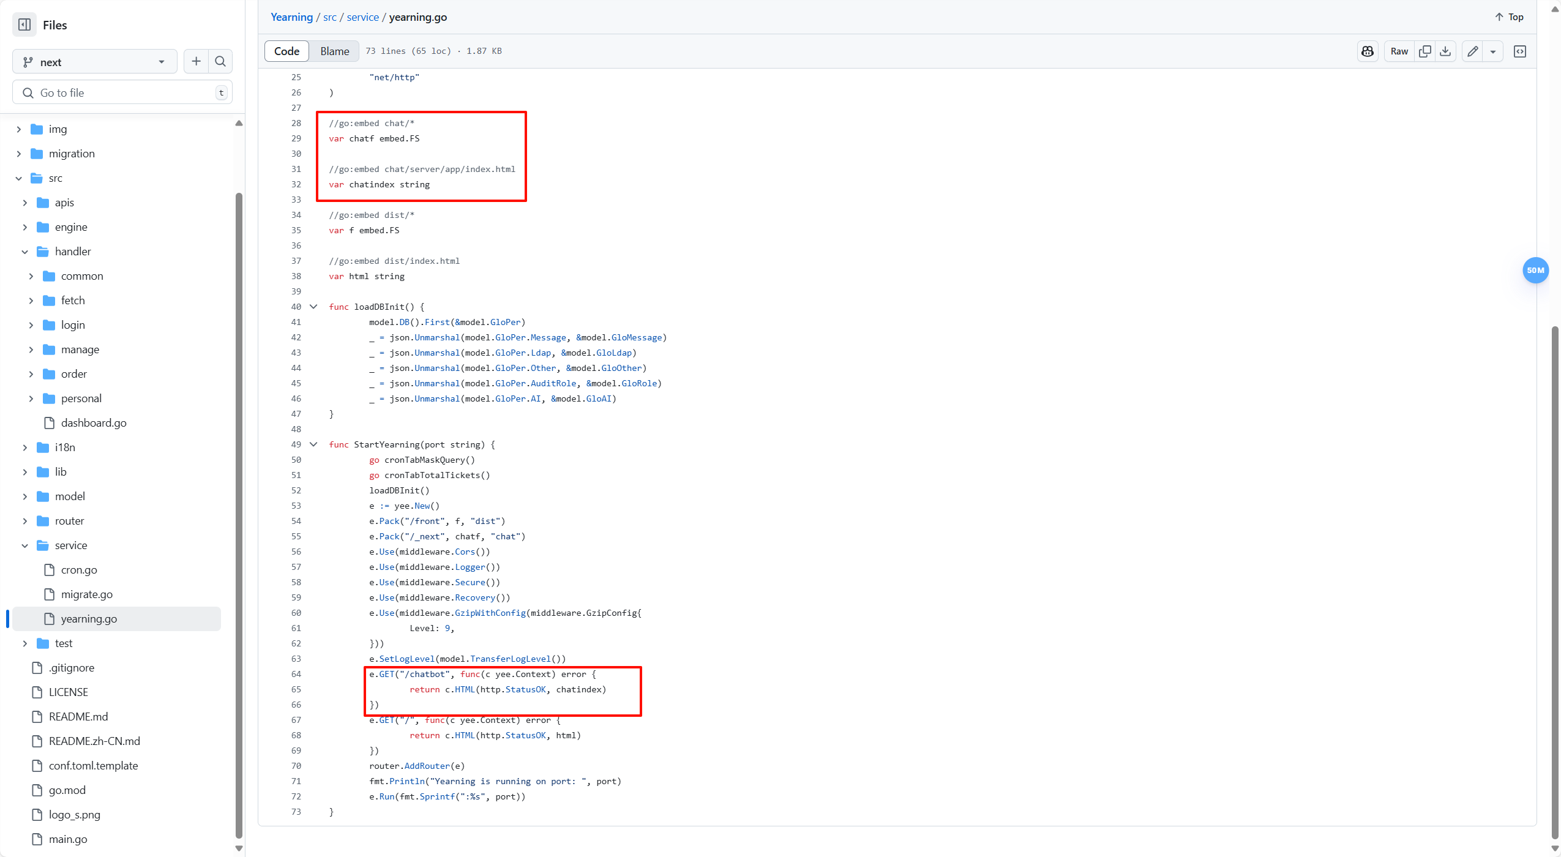Open .gitignore file
Image resolution: width=1561 pixels, height=857 pixels.
pyautogui.click(x=72, y=668)
